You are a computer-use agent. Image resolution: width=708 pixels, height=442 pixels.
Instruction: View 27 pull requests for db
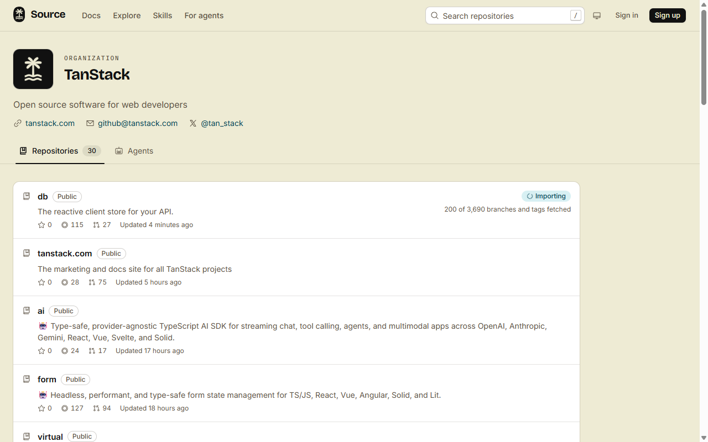pos(102,225)
